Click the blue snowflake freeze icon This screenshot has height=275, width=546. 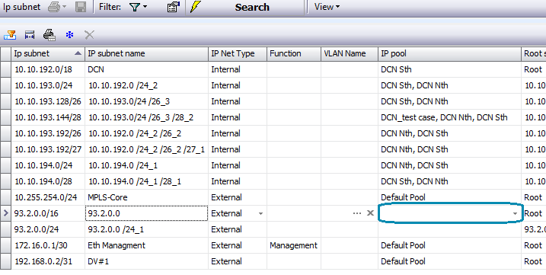pyautogui.click(x=69, y=35)
